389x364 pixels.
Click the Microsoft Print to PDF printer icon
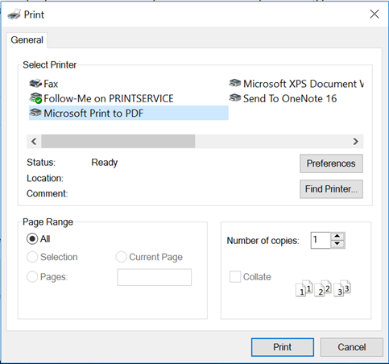35,113
